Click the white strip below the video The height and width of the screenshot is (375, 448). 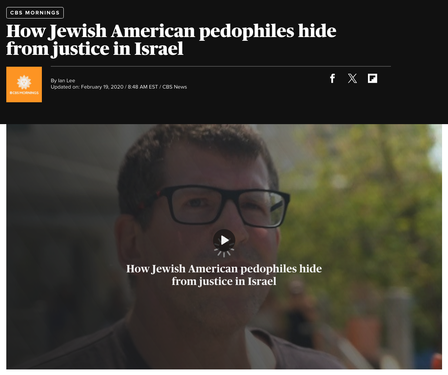click(224, 372)
